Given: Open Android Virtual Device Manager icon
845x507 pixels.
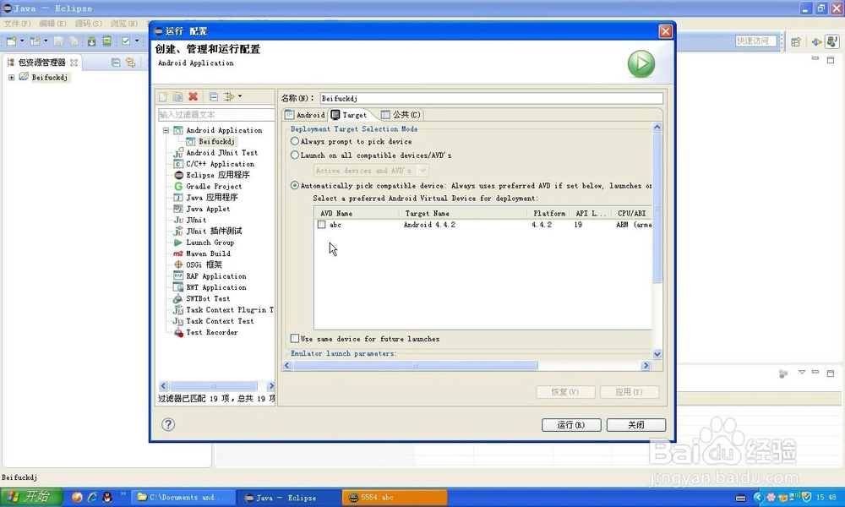Looking at the screenshot, I should [106, 41].
